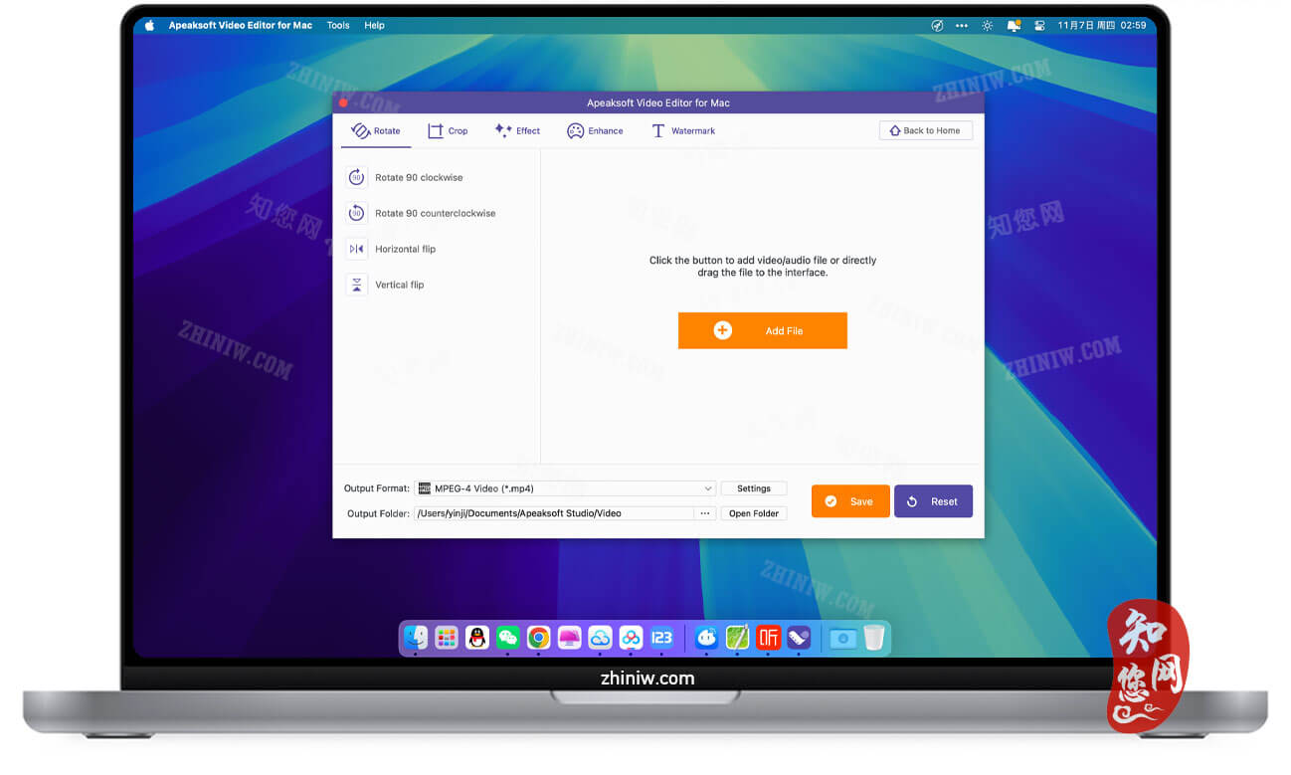Open the map and pencil app in dock
Image resolution: width=1291 pixels, height=775 pixels.
coord(737,638)
